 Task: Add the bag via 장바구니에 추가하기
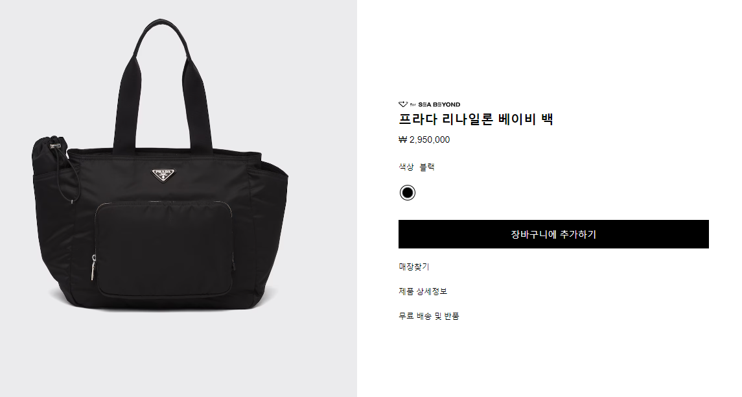pyautogui.click(x=553, y=234)
